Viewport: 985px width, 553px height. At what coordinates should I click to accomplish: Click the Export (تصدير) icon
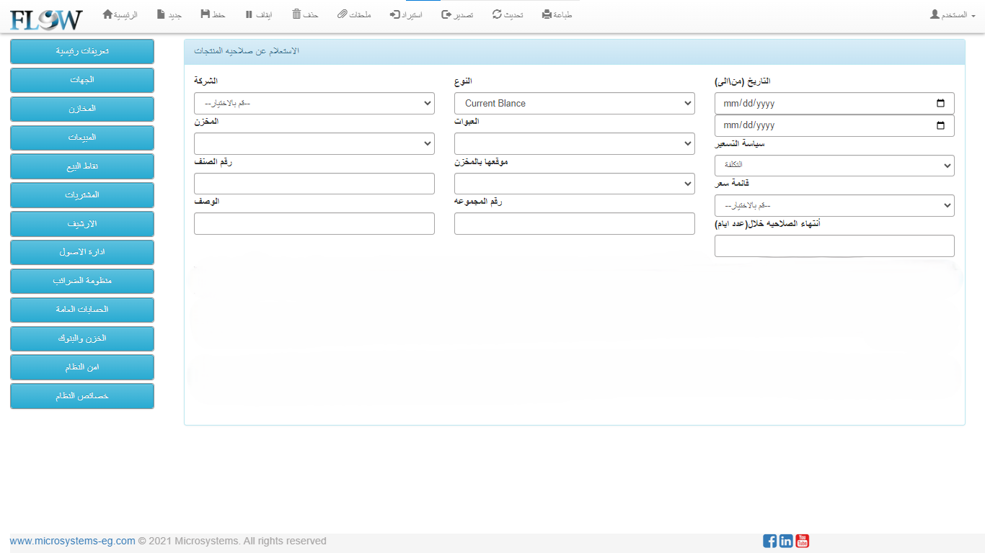pos(446,14)
